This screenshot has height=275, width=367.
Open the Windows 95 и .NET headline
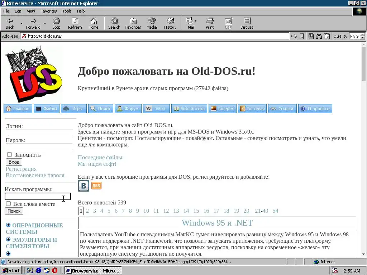(x=217, y=223)
